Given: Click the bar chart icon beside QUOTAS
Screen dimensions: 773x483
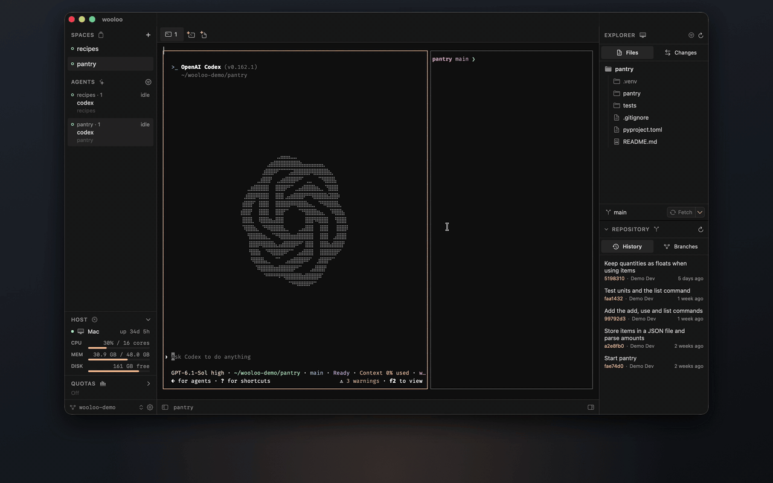Looking at the screenshot, I should click(103, 383).
